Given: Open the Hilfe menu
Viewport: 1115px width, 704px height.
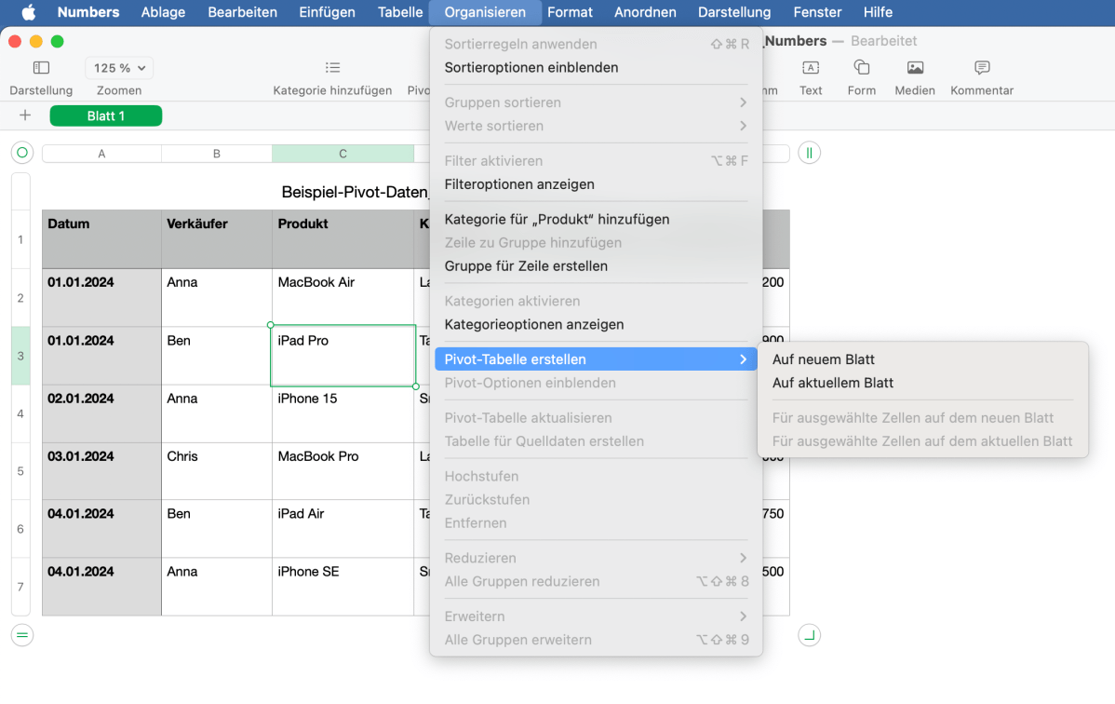Looking at the screenshot, I should click(x=878, y=12).
